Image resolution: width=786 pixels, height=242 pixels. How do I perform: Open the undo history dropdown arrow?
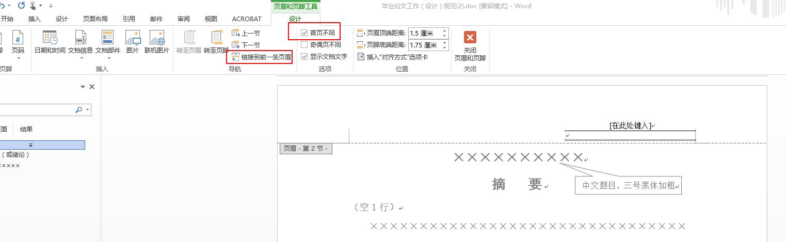click(8, 6)
